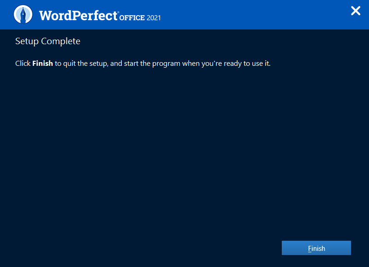This screenshot has width=369, height=267.
Task: Click the Finish button
Action: click(x=316, y=248)
